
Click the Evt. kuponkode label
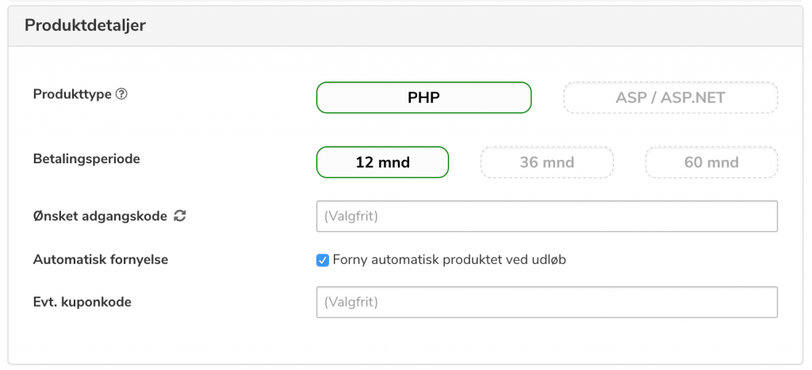point(82,302)
